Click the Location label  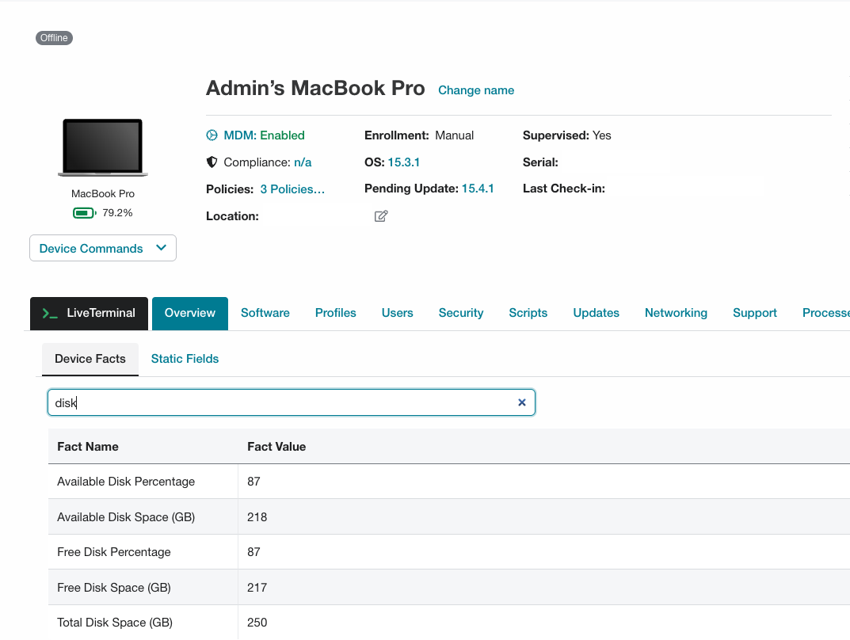coord(233,216)
